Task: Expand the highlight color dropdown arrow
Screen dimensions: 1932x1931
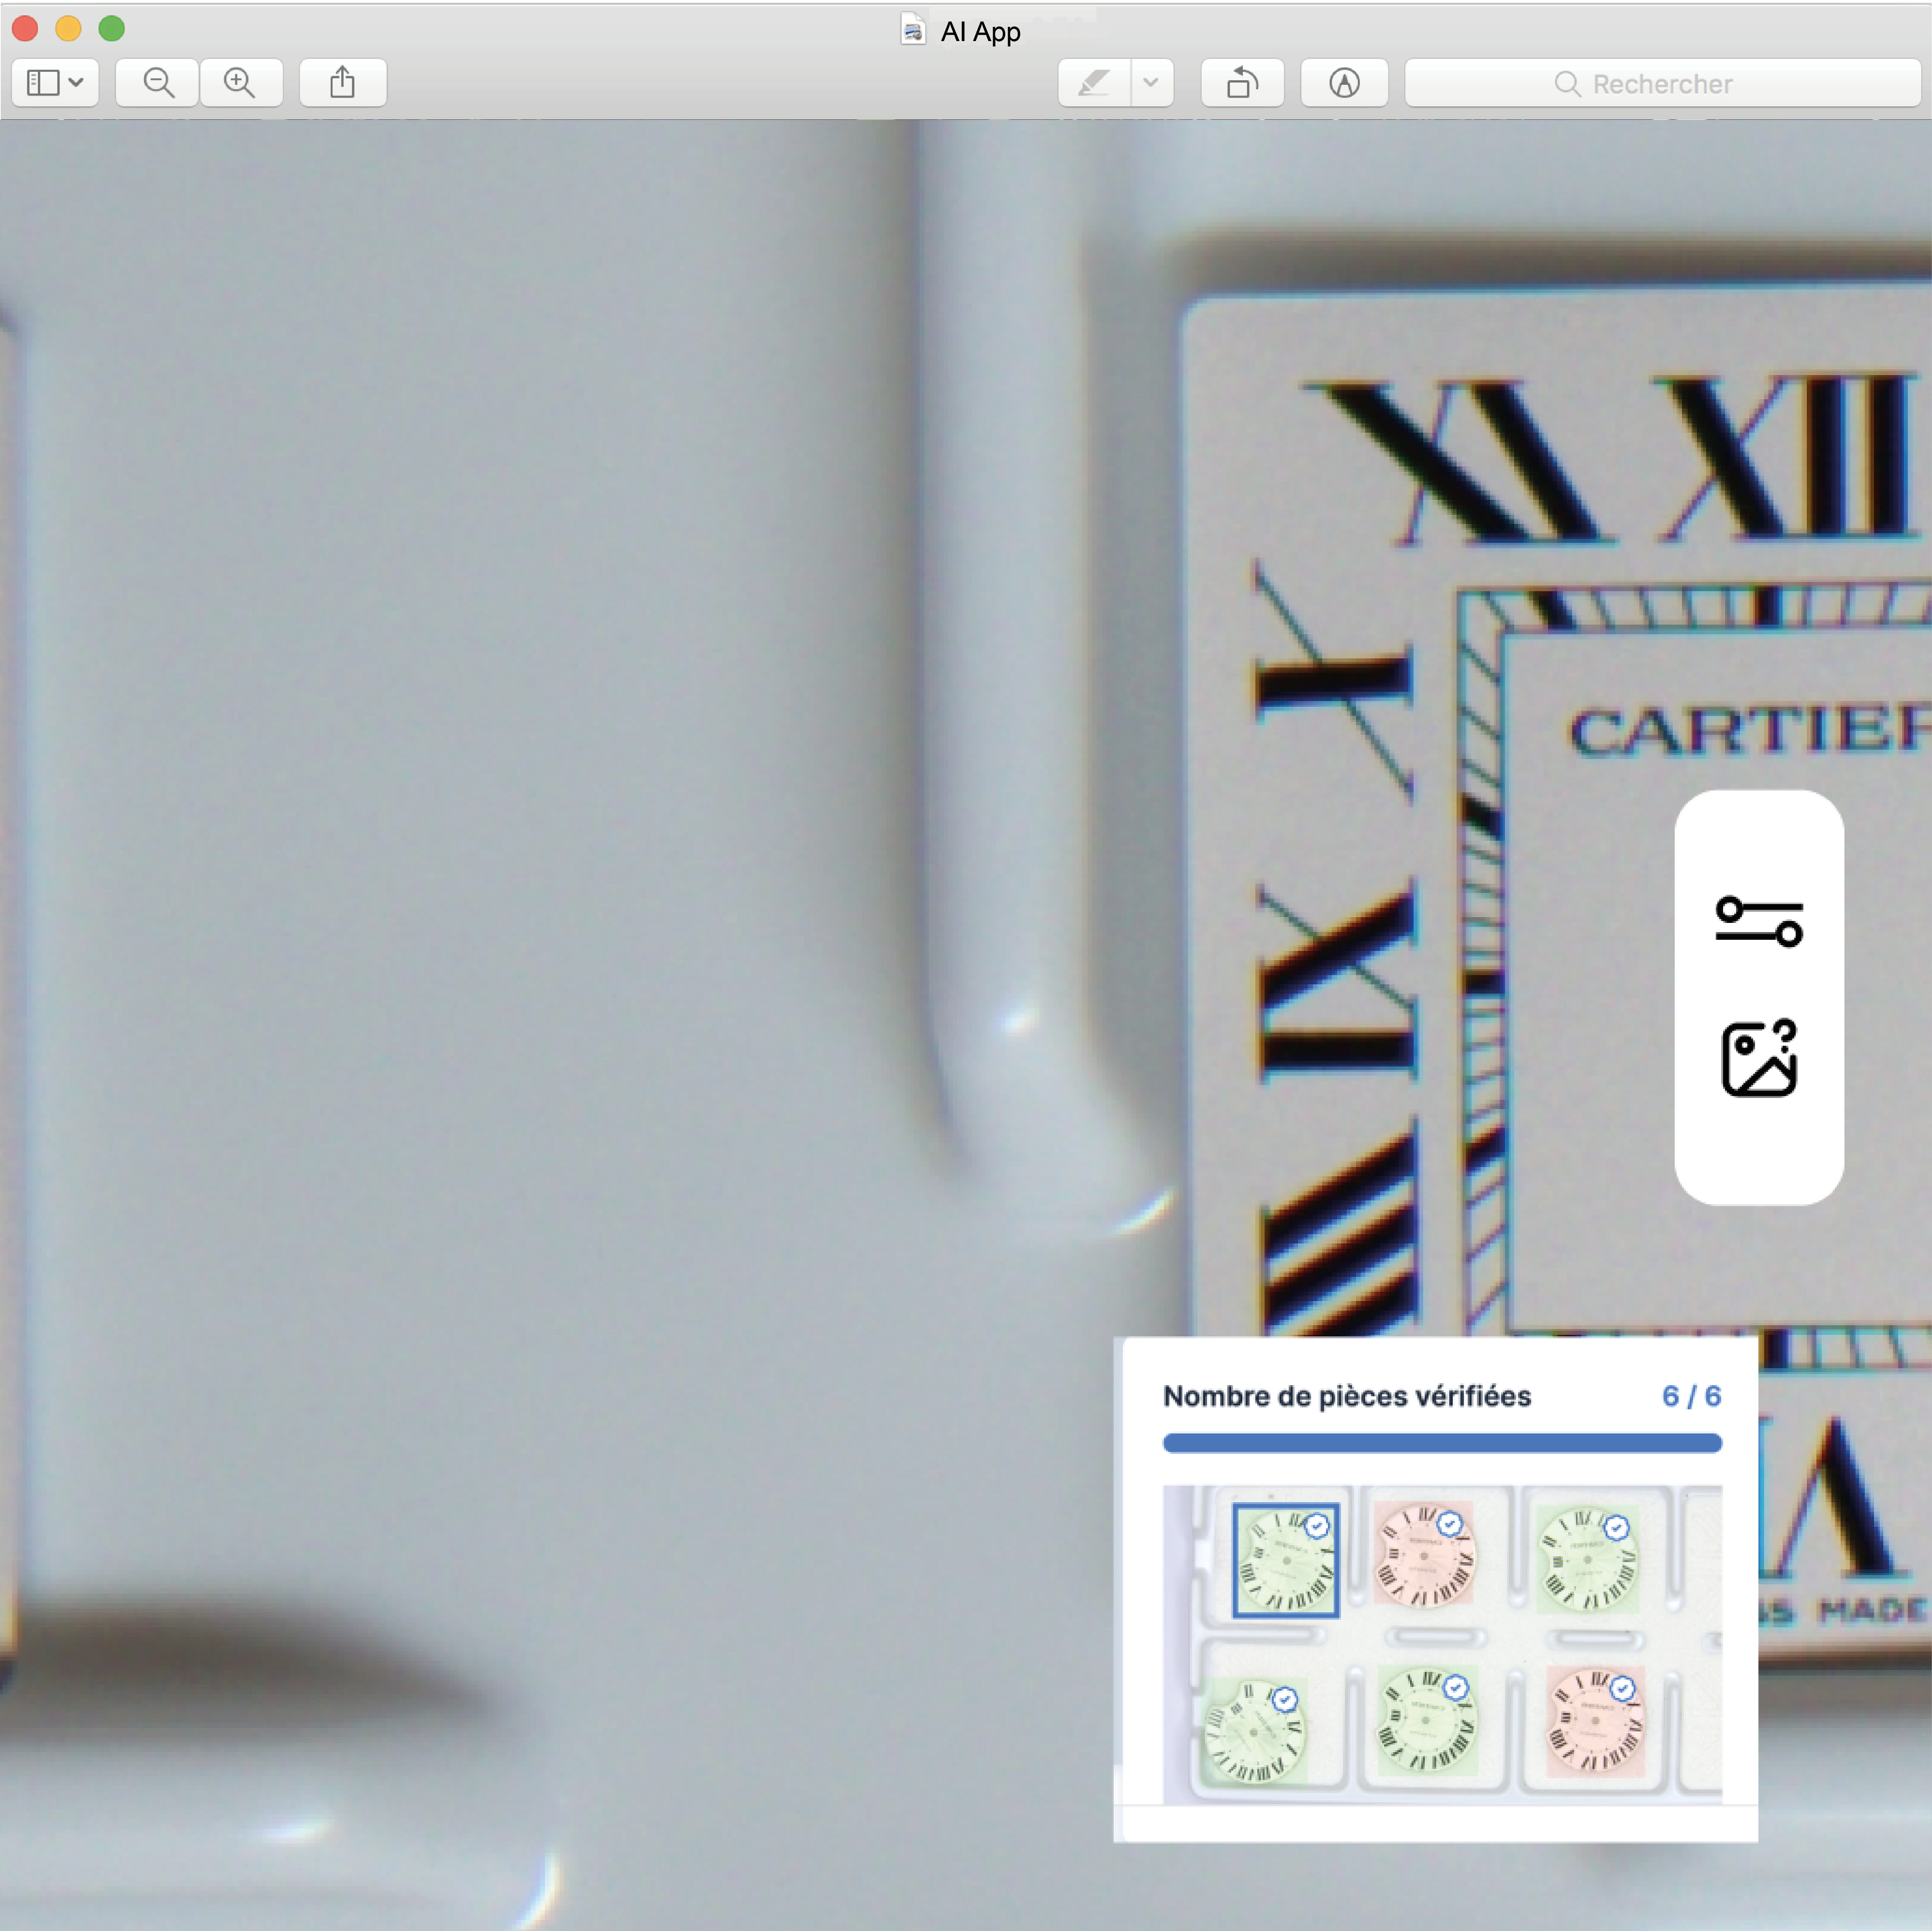Action: [1152, 83]
